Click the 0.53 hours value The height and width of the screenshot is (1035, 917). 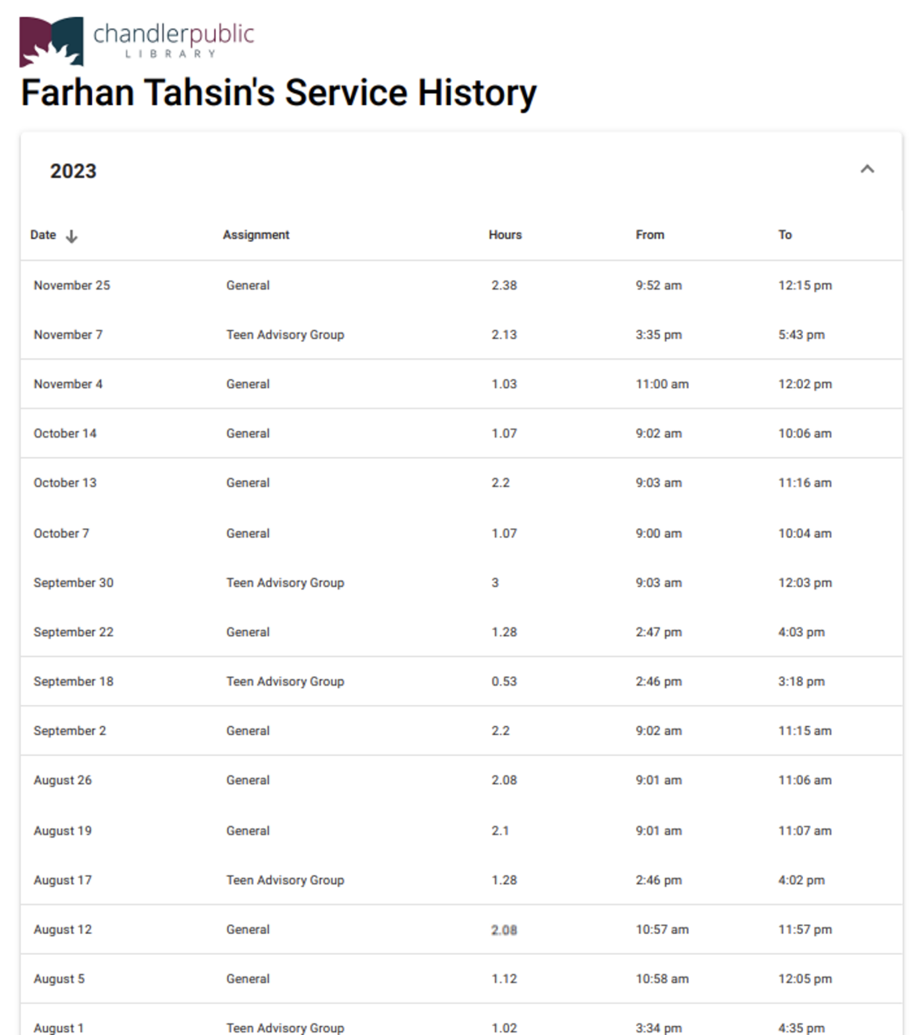point(504,682)
